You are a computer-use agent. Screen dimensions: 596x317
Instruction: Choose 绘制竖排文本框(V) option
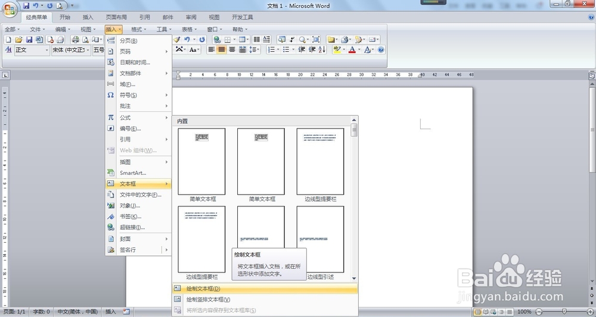click(x=265, y=300)
